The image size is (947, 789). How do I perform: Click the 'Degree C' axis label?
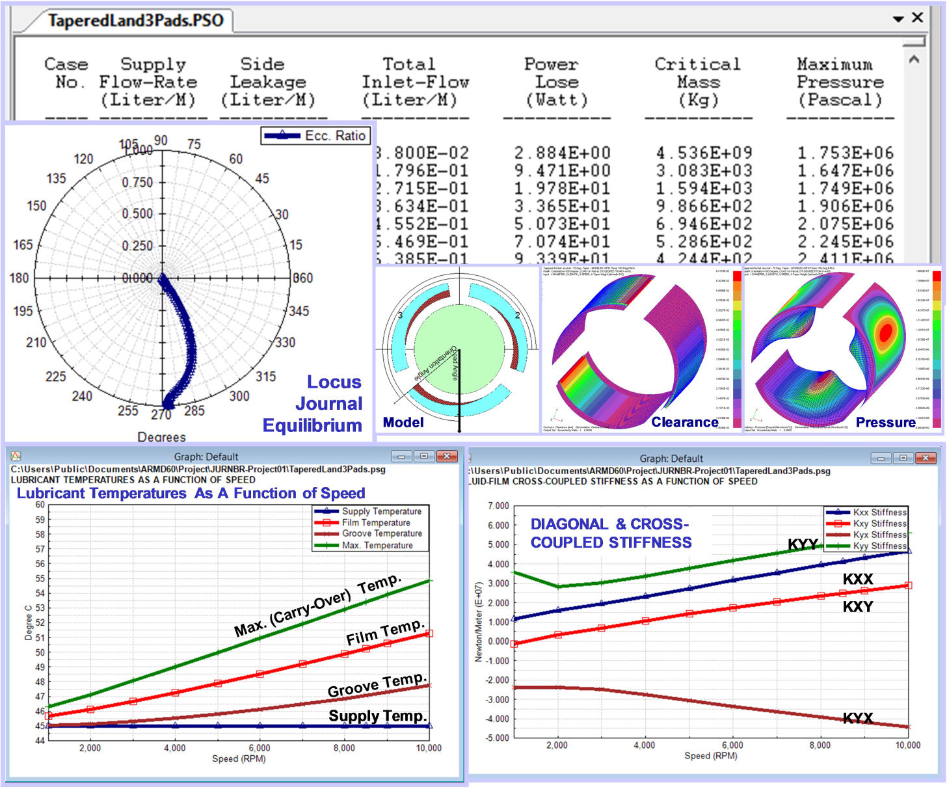point(29,623)
